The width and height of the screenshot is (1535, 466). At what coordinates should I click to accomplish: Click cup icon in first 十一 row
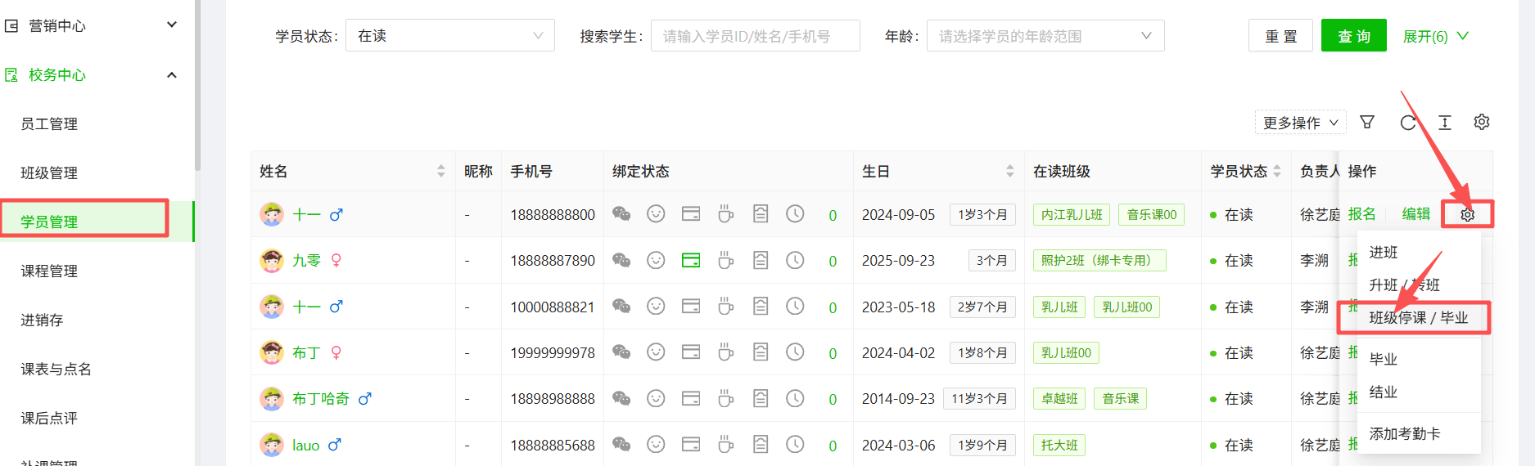click(x=725, y=214)
